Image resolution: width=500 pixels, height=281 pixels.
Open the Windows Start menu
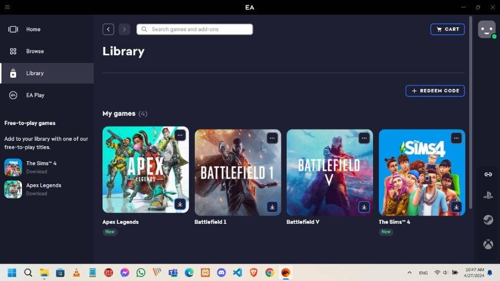coord(12,273)
